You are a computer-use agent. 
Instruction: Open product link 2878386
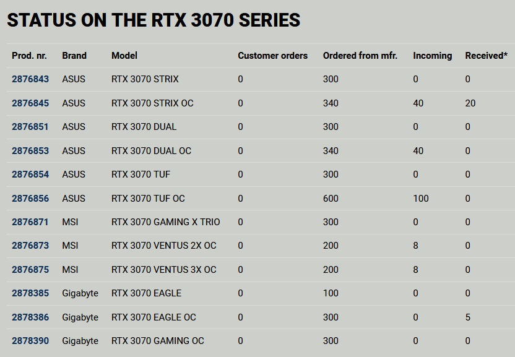[30, 317]
